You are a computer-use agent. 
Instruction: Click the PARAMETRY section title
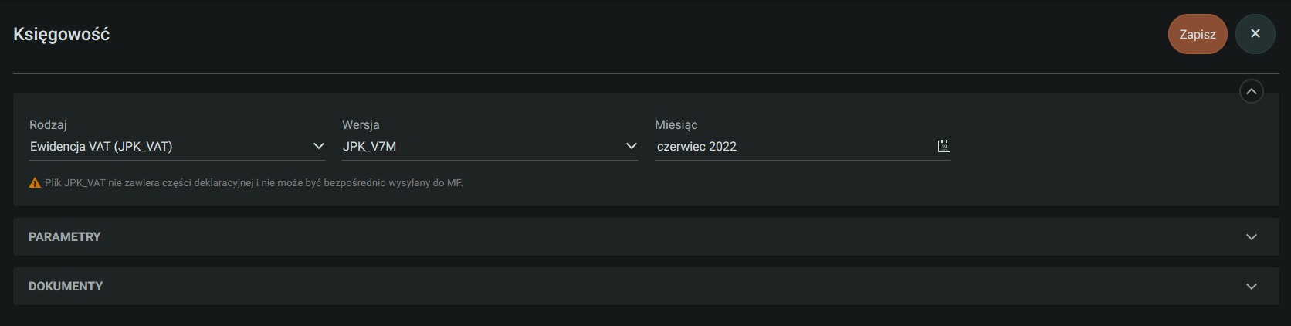click(x=65, y=237)
